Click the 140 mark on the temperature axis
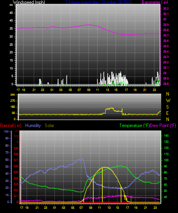 pyautogui.click(x=166, y=135)
